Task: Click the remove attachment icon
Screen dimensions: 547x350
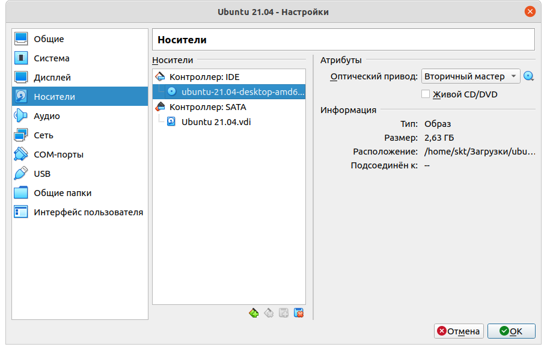Action: pos(299,313)
